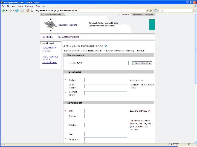
Task: Open the Edit menu
Action: [x=8, y=6]
